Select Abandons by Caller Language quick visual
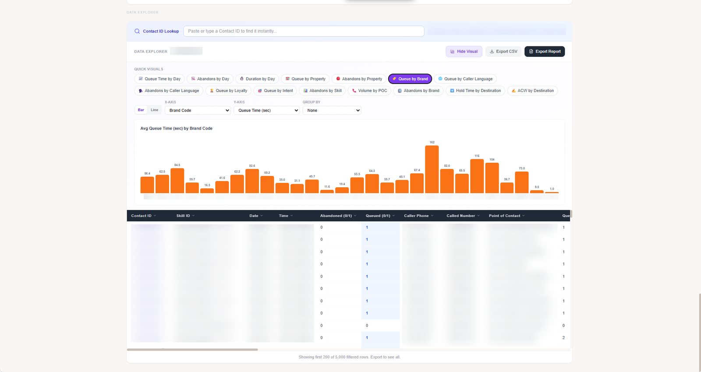Viewport: 701px width, 372px height. coord(169,91)
